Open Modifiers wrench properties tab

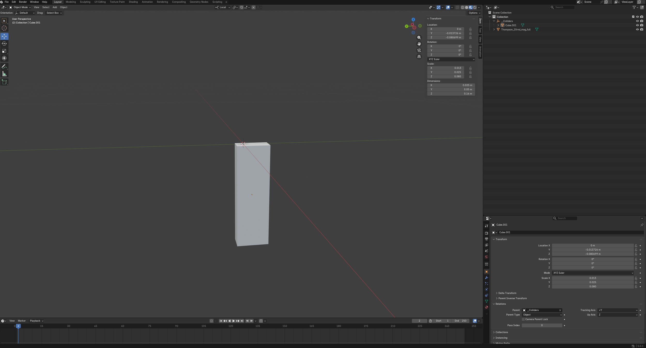click(x=486, y=278)
